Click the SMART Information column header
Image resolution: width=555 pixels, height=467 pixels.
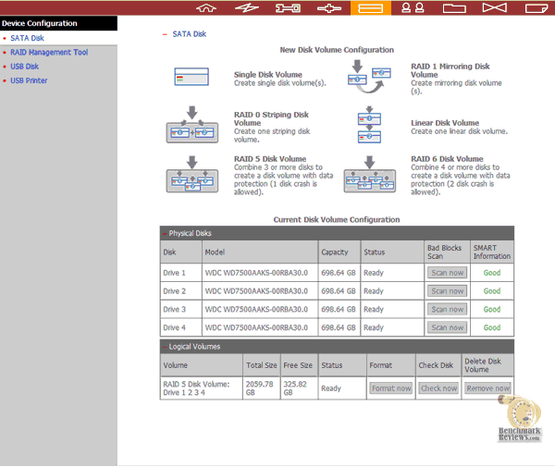pos(492,252)
